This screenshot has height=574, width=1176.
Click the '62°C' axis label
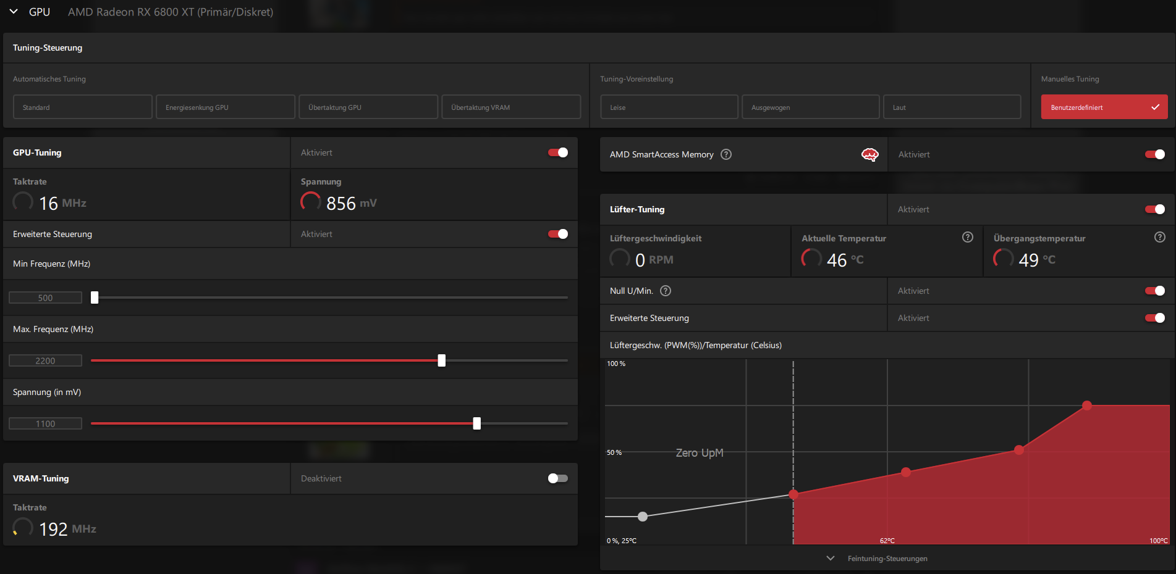[x=887, y=541]
